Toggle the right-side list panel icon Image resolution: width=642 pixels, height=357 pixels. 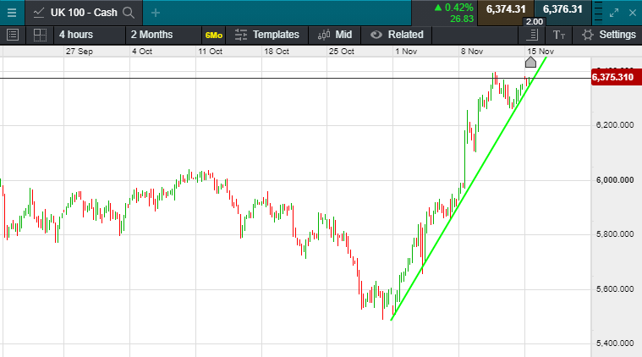tap(532, 35)
